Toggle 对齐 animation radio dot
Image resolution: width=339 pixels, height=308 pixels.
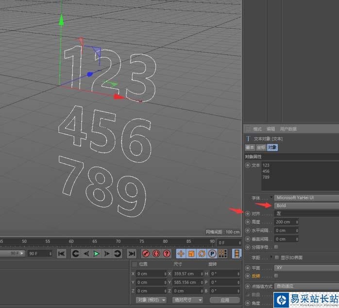click(x=248, y=214)
